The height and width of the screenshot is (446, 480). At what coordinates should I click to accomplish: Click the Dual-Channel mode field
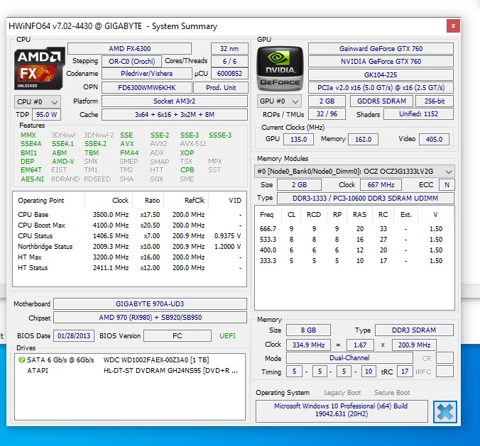tap(349, 358)
